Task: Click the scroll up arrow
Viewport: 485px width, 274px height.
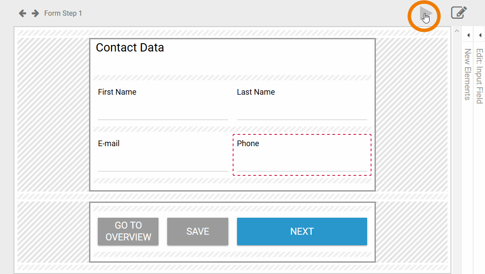Action: 457,31
